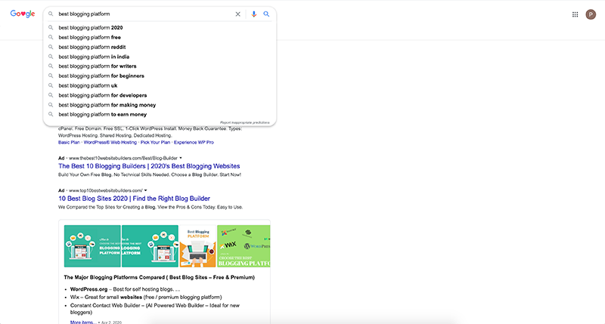Select suggestion "best blogging platform for beginners"
The image size is (605, 324).
160,76
